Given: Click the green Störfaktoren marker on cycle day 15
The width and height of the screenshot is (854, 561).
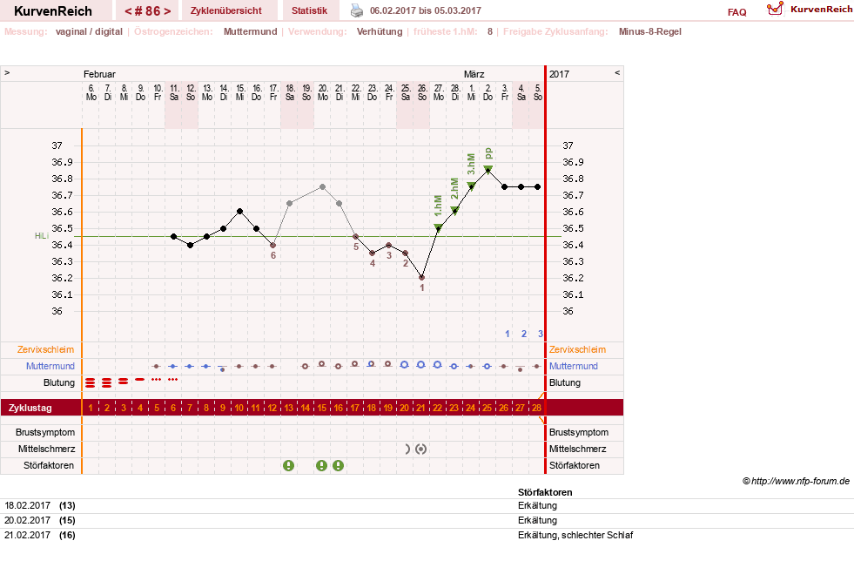Looking at the screenshot, I should [x=322, y=465].
